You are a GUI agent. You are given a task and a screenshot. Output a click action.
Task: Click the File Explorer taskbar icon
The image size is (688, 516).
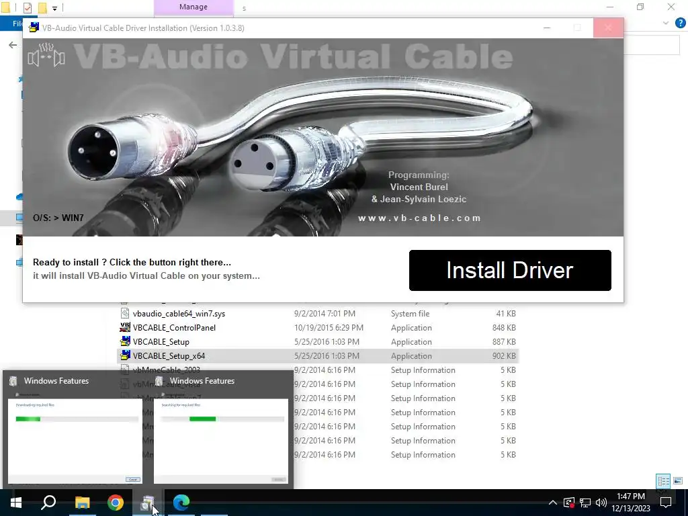tap(82, 503)
